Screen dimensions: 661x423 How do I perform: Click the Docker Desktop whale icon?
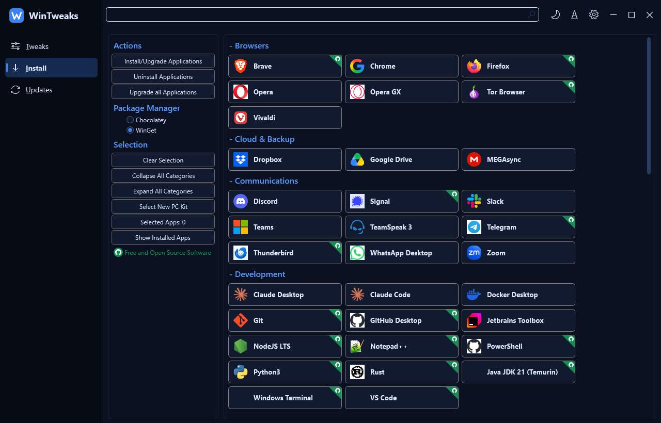click(474, 295)
